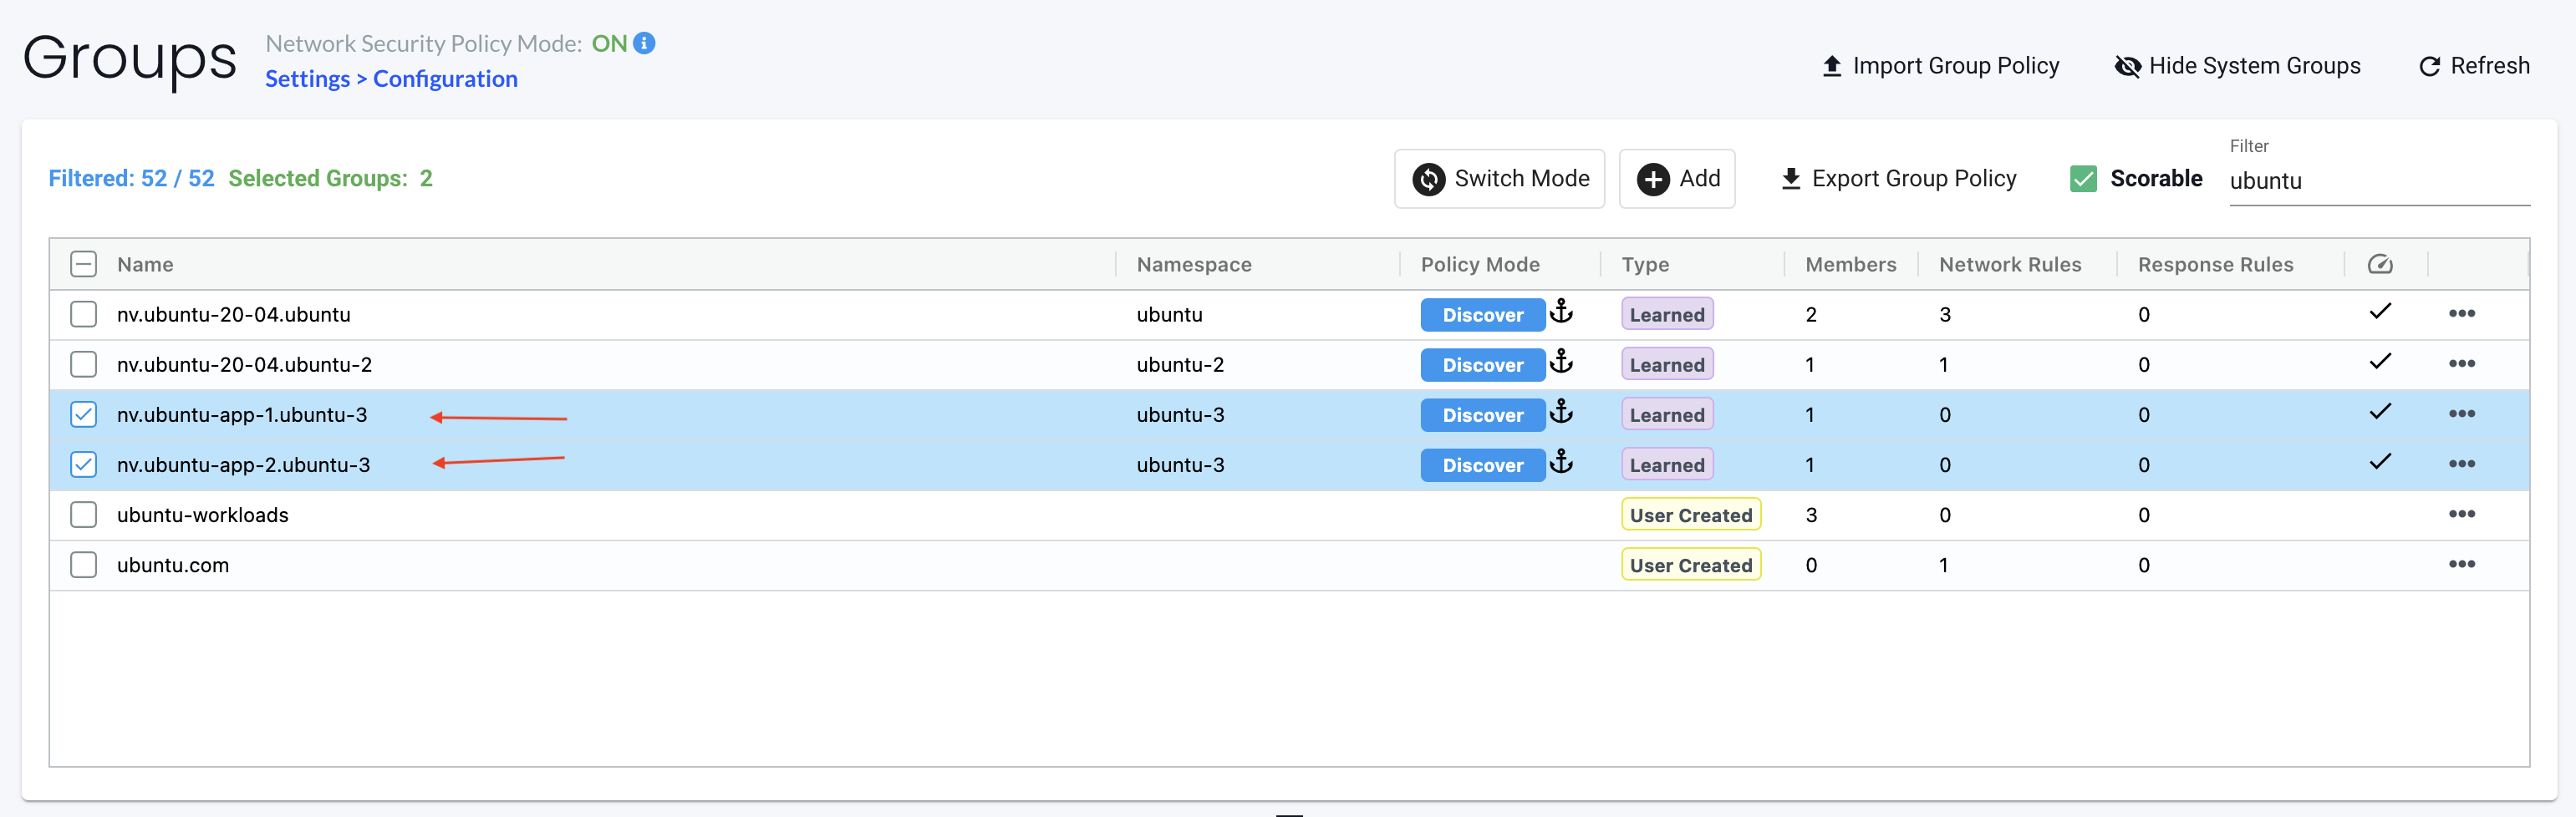Select the nv.ubuntu-app-2.ubuntu-3 group name
This screenshot has width=2576, height=817.
[243, 465]
